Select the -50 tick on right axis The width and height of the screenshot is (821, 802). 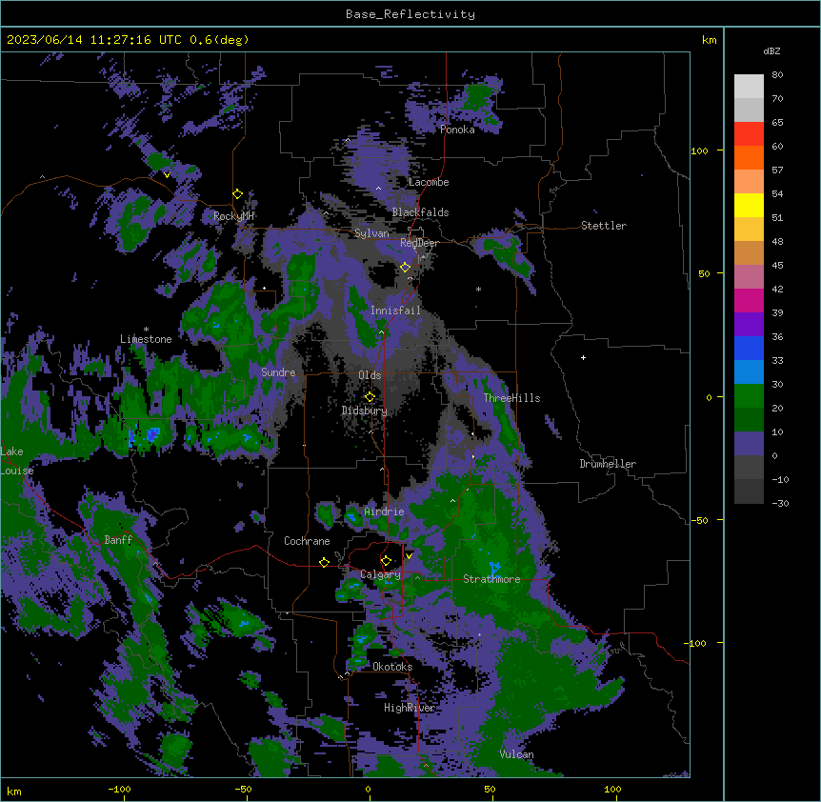coord(699,520)
